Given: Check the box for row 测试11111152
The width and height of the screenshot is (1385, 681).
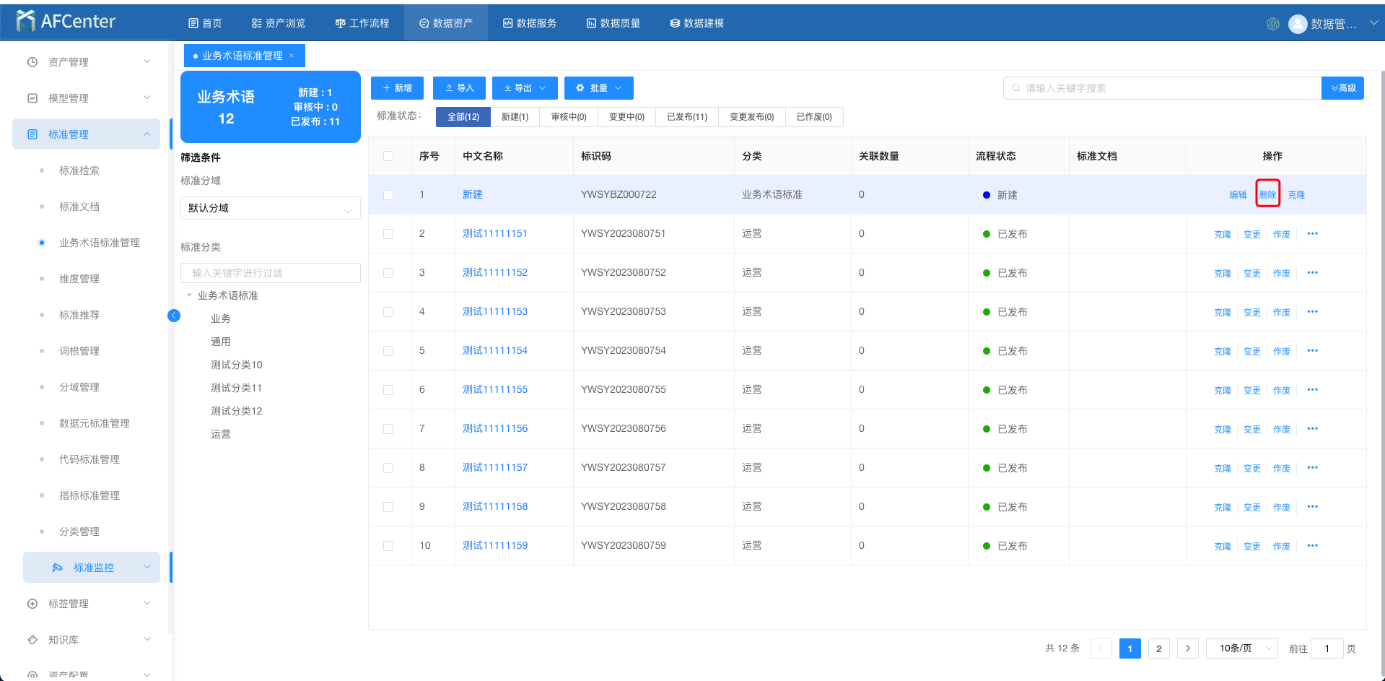Looking at the screenshot, I should tap(388, 273).
